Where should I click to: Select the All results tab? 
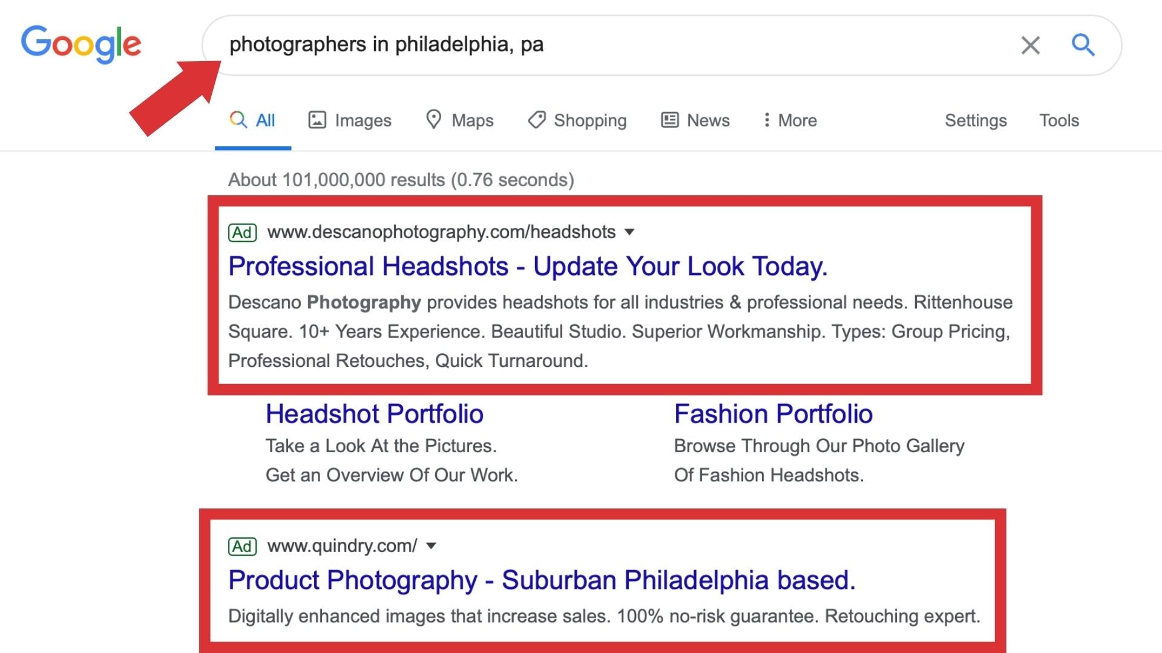[x=253, y=120]
